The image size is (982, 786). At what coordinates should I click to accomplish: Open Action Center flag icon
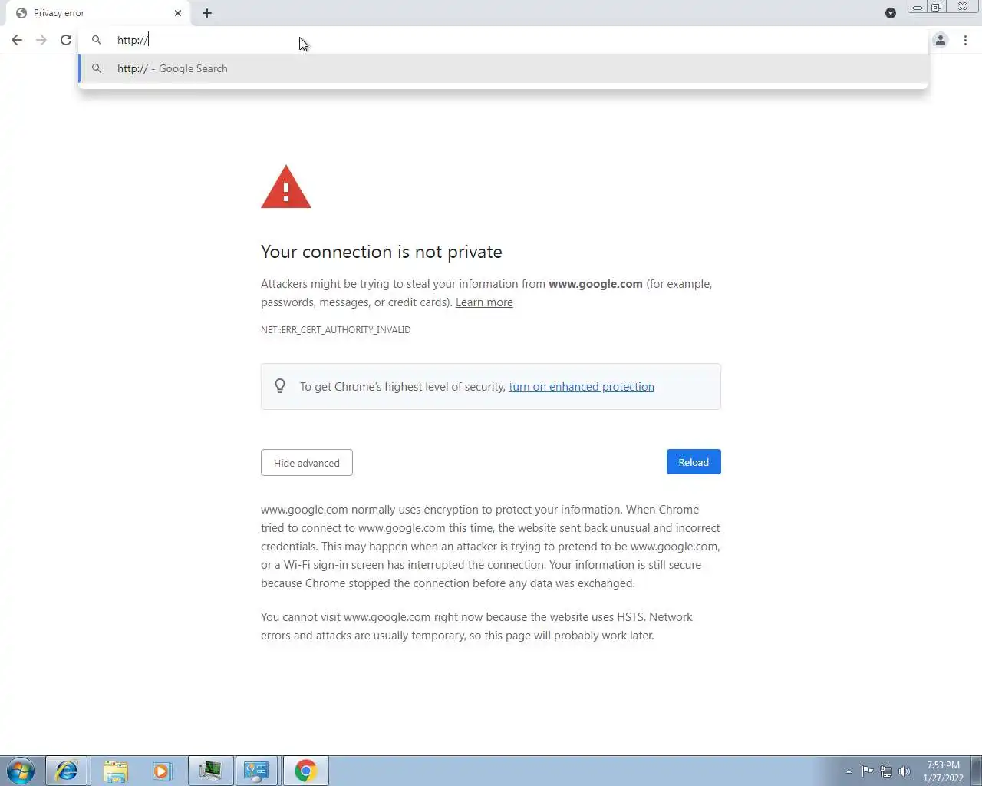point(867,771)
